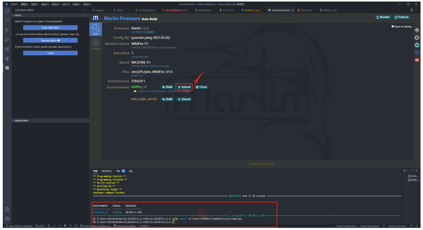Viewport: 423px width, 230px height.
Task: Select the terminal tab in the bottom panel
Action: pos(95,171)
